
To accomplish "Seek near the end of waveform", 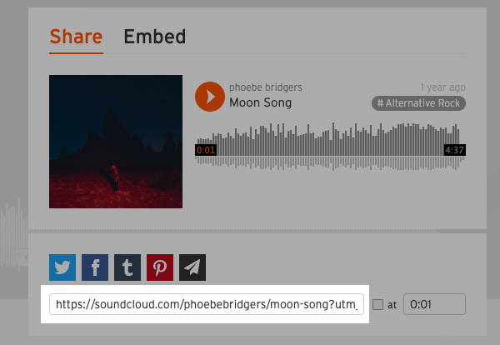I will [452, 147].
